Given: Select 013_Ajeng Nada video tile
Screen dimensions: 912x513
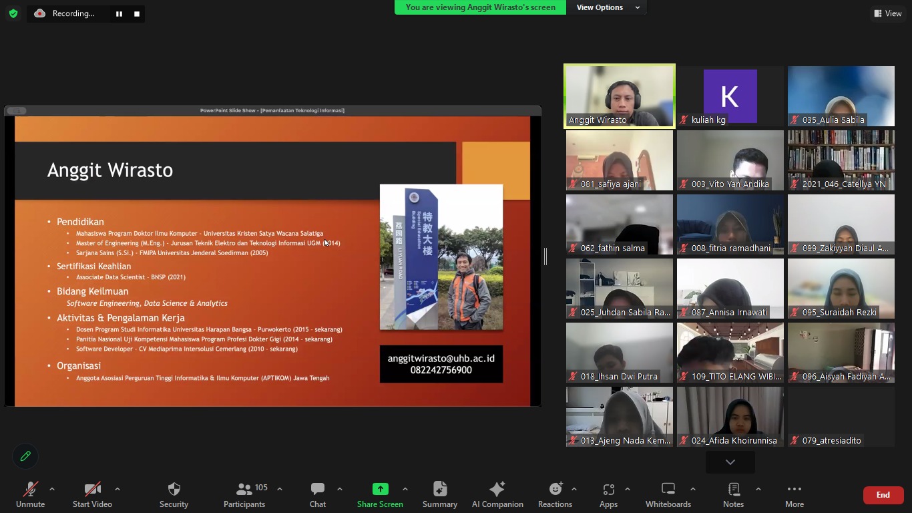Looking at the screenshot, I should [620, 417].
